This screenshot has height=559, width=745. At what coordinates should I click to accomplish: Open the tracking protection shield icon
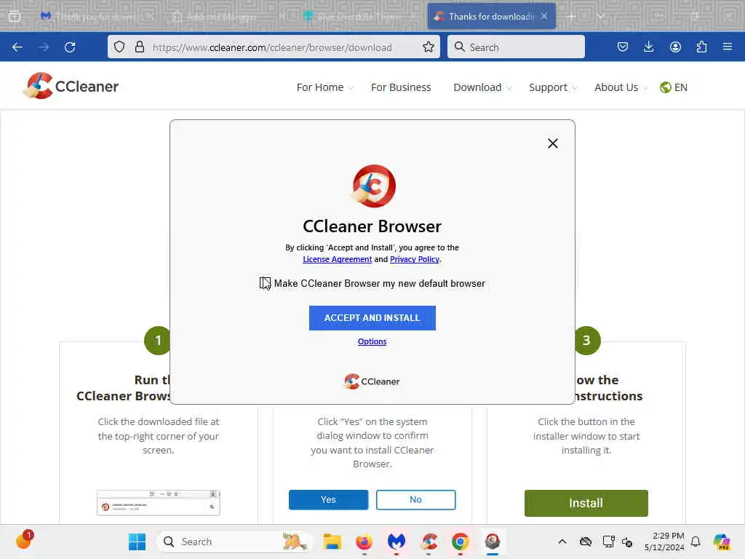pos(119,47)
